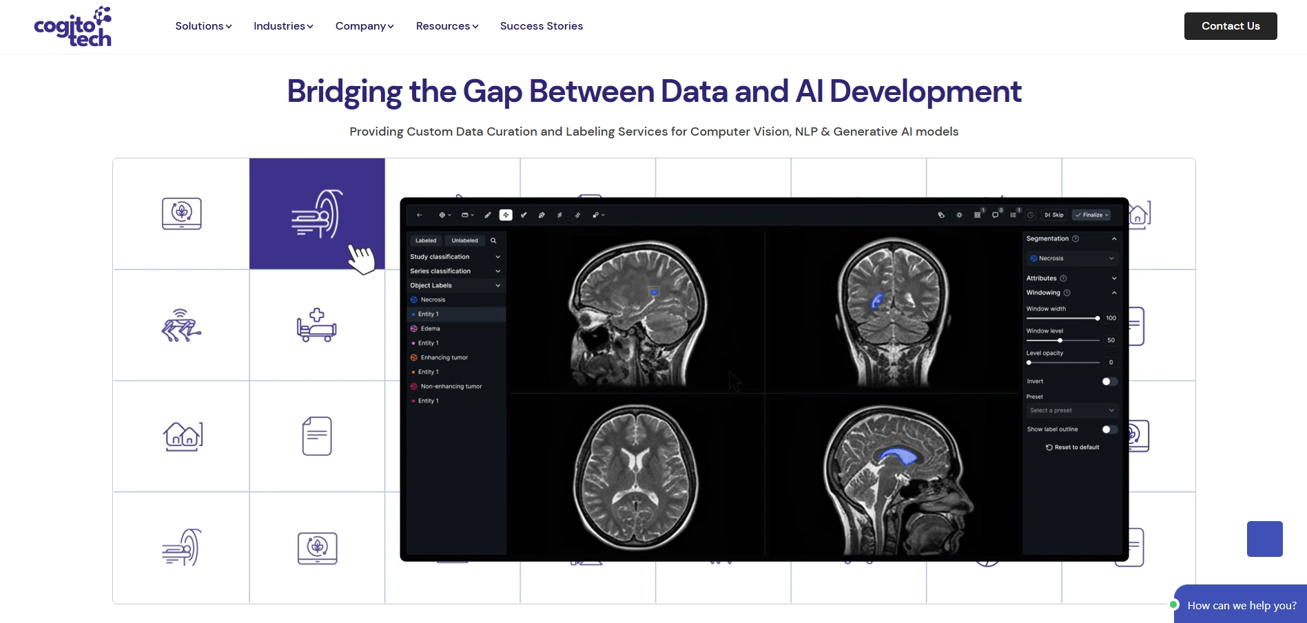The image size is (1307, 623).
Task: Click the brightness sun icon in toolbar
Action: pos(959,215)
